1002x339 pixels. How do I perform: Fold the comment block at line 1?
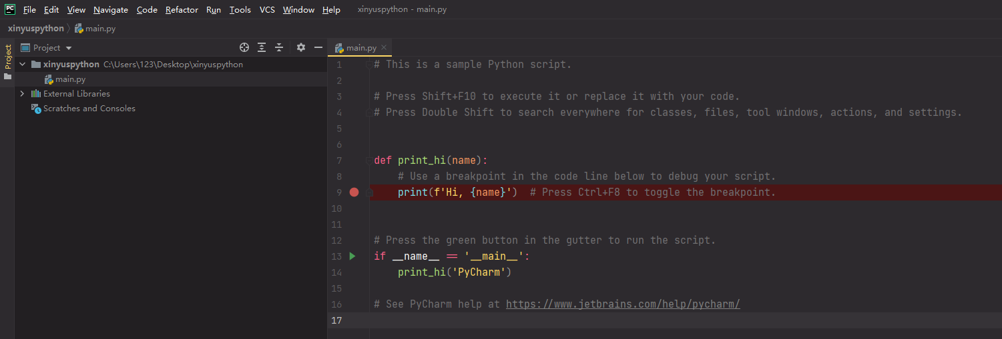[x=368, y=65]
